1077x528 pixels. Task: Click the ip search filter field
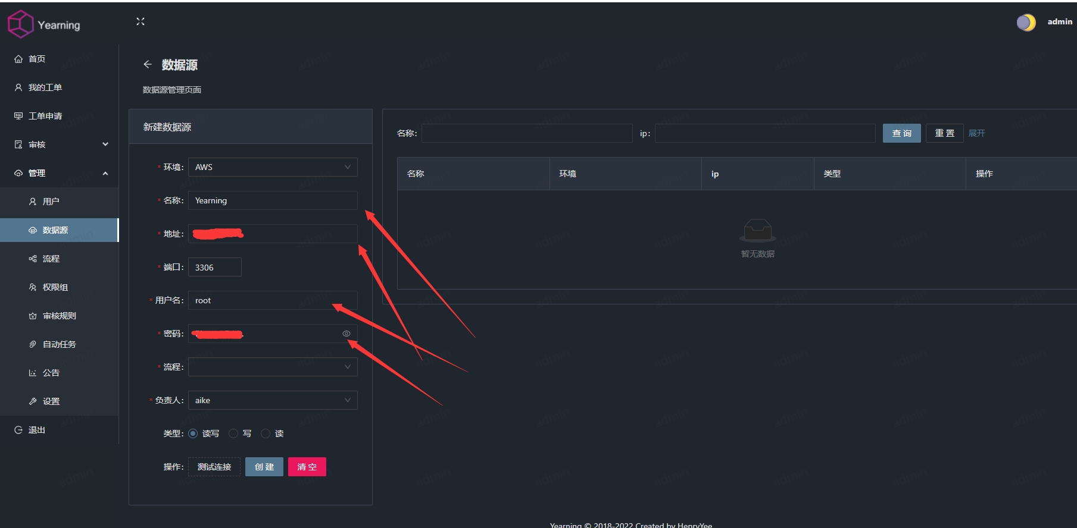tap(765, 133)
